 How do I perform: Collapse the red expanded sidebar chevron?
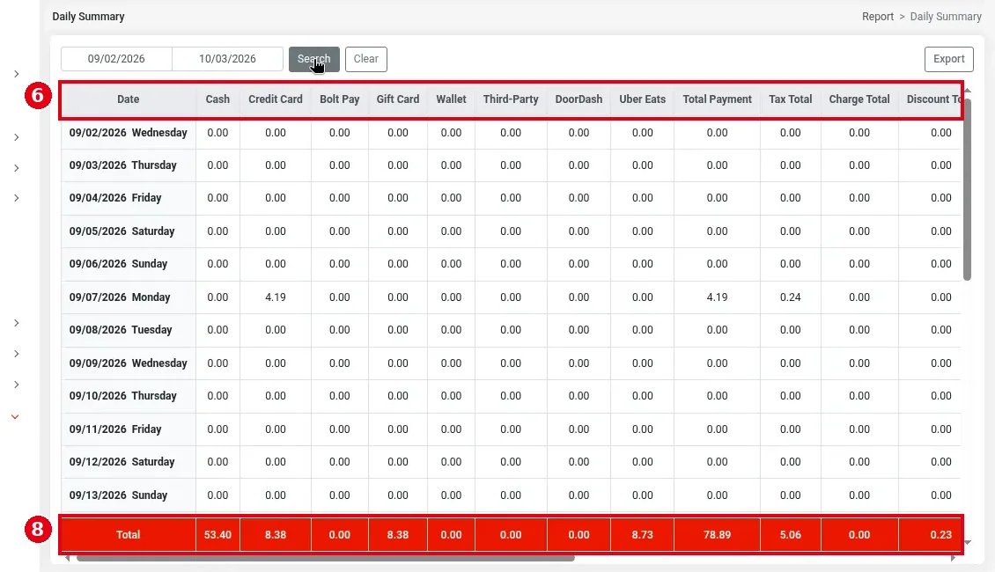(x=15, y=416)
